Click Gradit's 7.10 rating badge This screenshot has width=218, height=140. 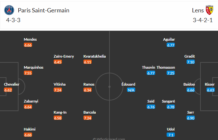click(x=191, y=62)
